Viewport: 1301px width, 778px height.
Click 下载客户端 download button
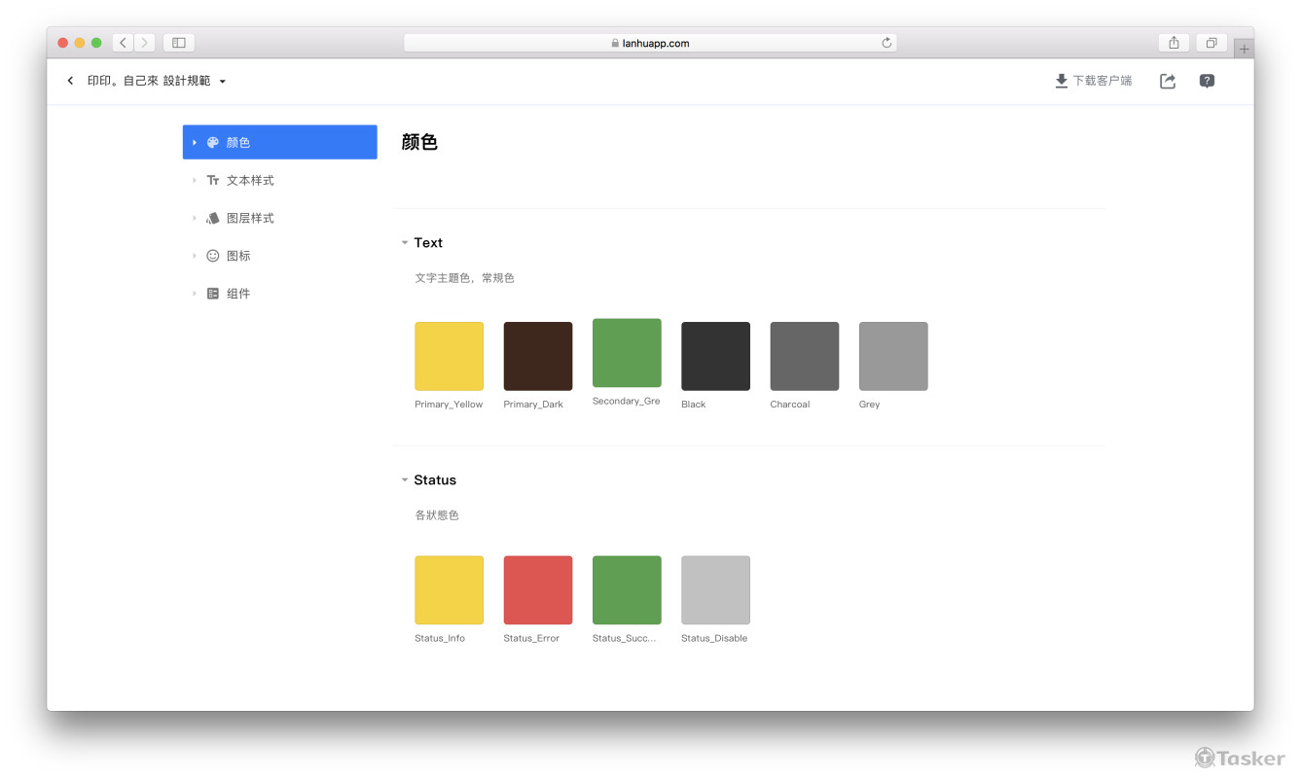coord(1094,82)
